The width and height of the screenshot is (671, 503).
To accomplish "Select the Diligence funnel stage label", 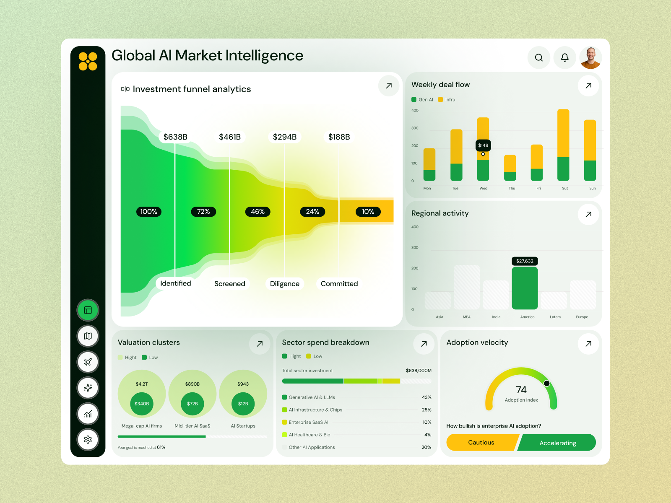I will coord(285,284).
